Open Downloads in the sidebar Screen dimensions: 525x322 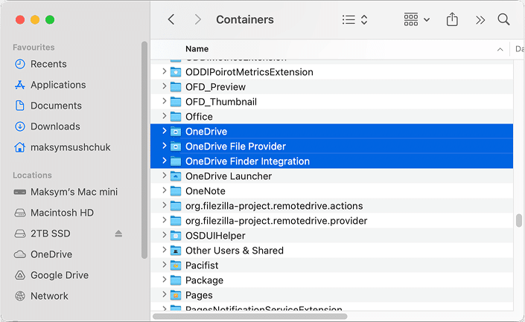pos(55,126)
